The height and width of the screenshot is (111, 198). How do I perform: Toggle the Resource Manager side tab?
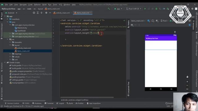tap(2, 31)
